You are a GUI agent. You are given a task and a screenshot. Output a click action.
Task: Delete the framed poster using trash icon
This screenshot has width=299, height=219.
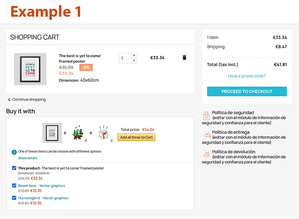pyautogui.click(x=184, y=57)
